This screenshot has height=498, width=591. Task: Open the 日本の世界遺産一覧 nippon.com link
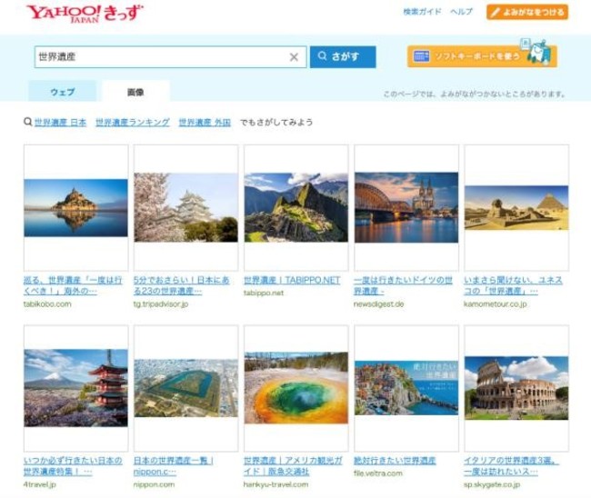click(x=174, y=466)
